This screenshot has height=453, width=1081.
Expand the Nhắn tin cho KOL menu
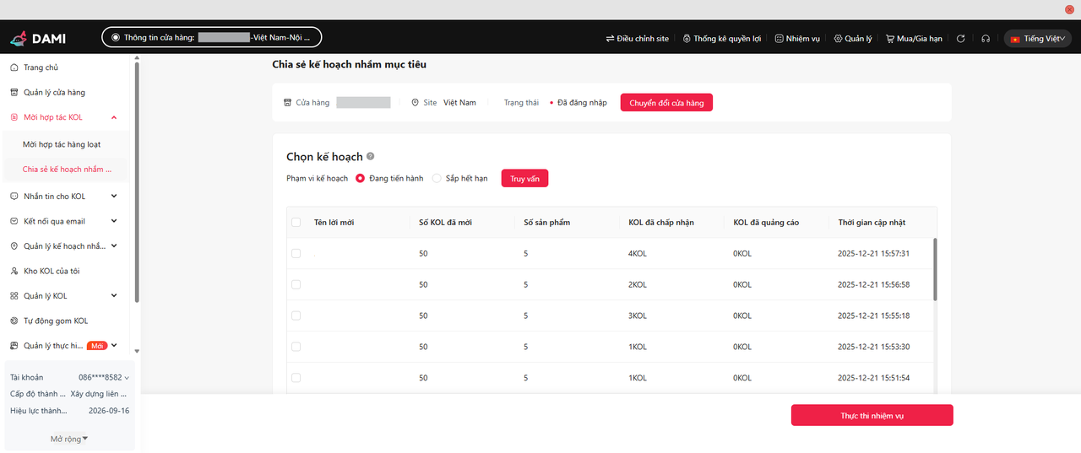pyautogui.click(x=114, y=197)
